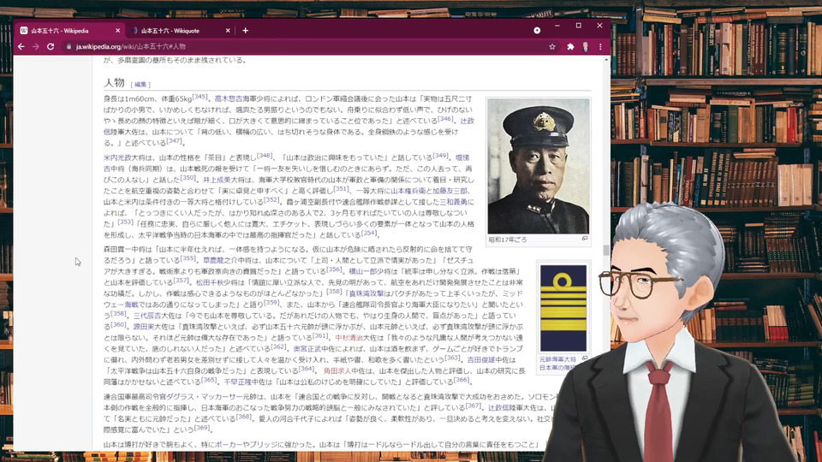Screen dimensions: 822x462
Task: Jump to footnote [369]
Action: tap(202, 428)
